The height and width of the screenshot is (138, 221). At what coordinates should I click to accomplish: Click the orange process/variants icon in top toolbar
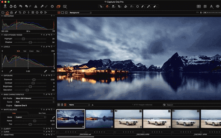pyautogui.click(x=59, y=7)
